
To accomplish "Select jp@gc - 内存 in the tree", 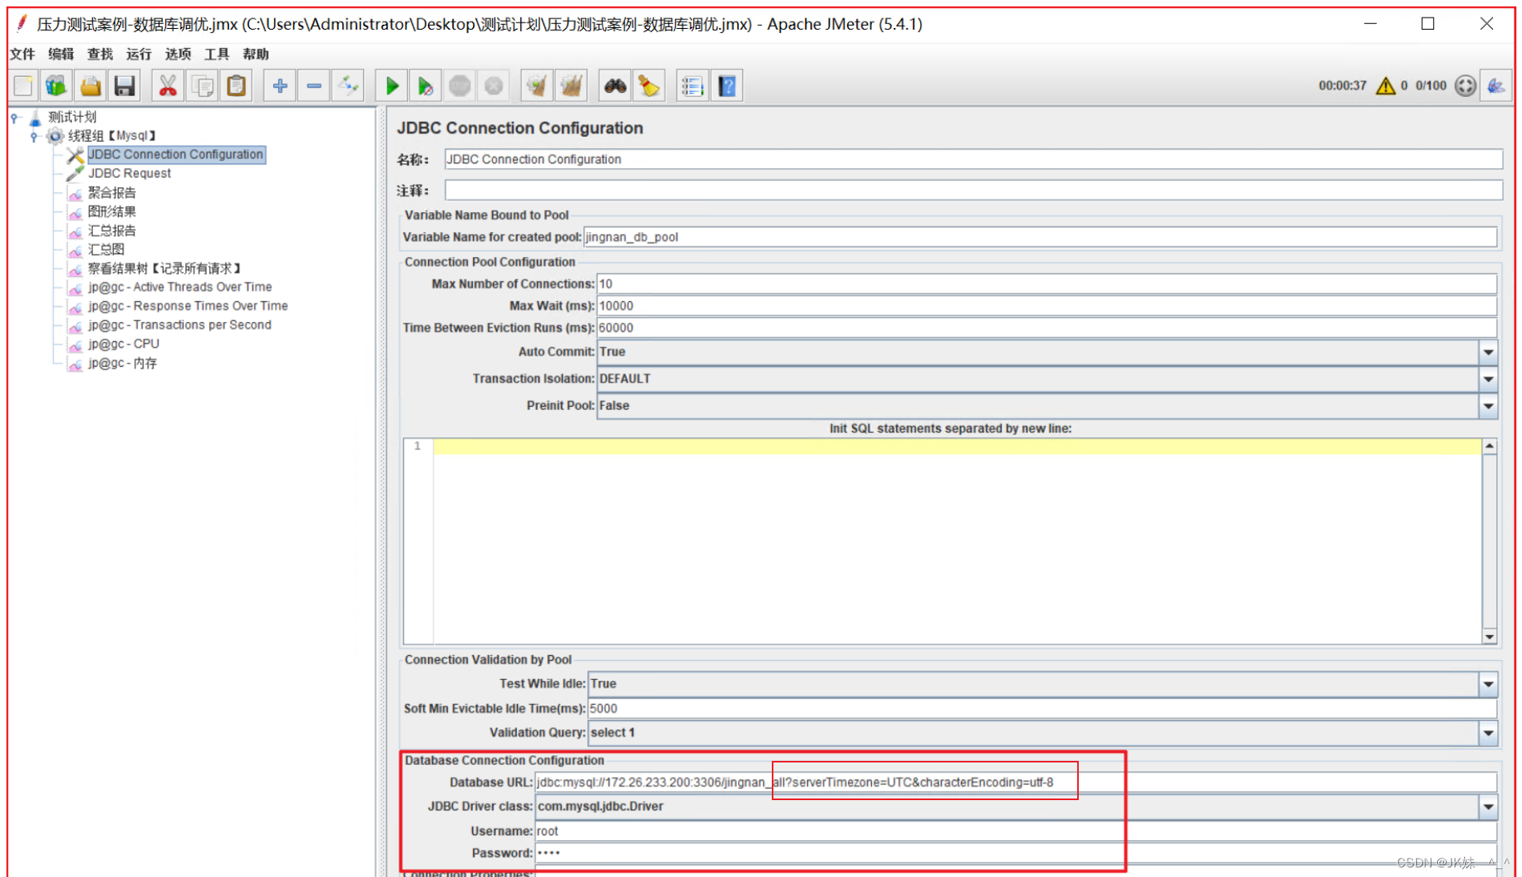I will [x=123, y=364].
